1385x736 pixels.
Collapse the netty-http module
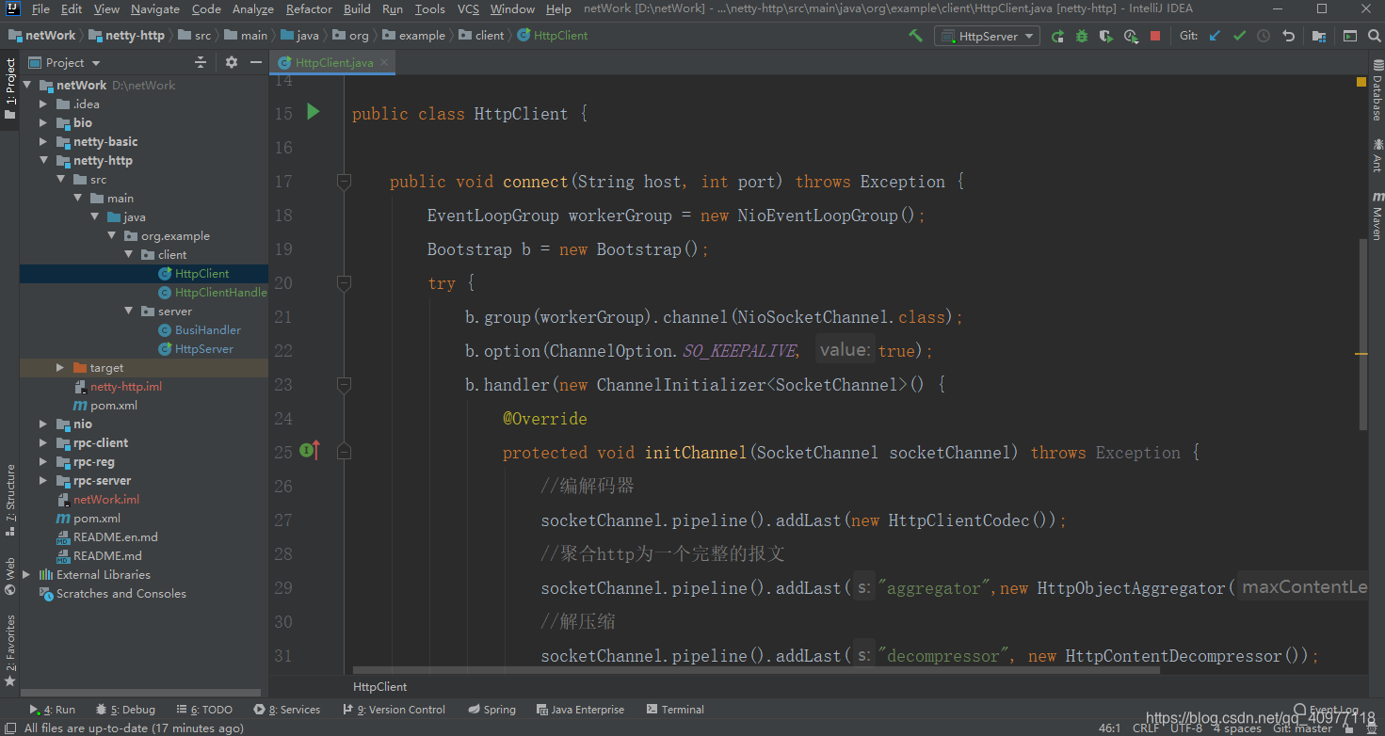[x=43, y=160]
